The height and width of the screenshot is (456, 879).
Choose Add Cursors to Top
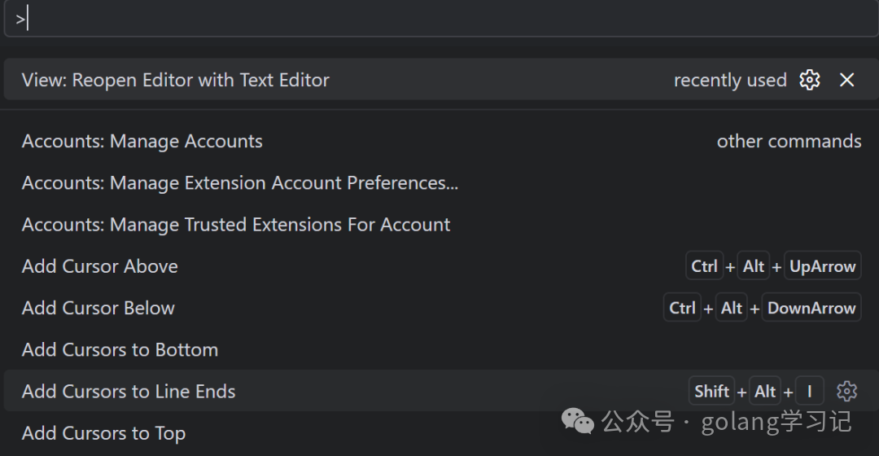click(x=103, y=433)
